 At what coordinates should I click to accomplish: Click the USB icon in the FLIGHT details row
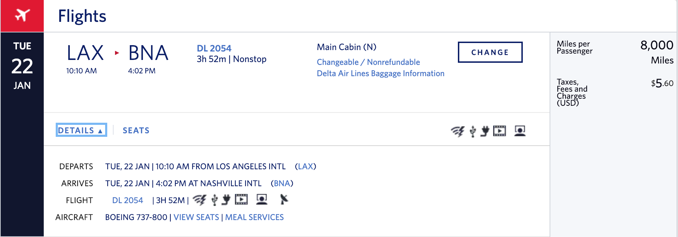pyautogui.click(x=214, y=200)
